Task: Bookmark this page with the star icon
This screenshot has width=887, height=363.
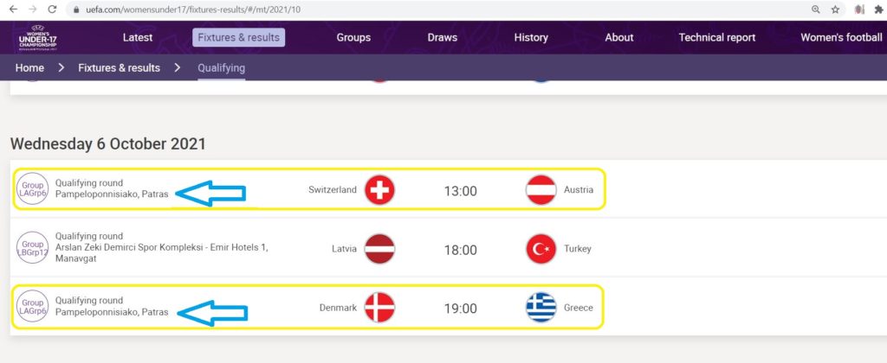Action: click(835, 9)
